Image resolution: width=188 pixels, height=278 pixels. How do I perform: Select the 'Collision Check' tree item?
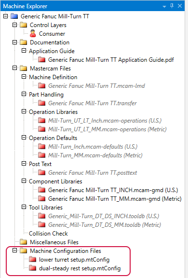pyautogui.click(x=48, y=234)
